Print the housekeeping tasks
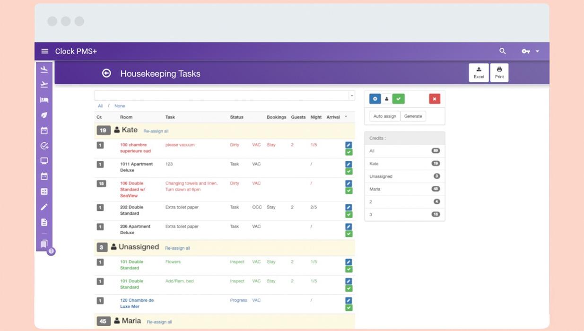Image resolution: width=584 pixels, height=331 pixels. pos(499,73)
